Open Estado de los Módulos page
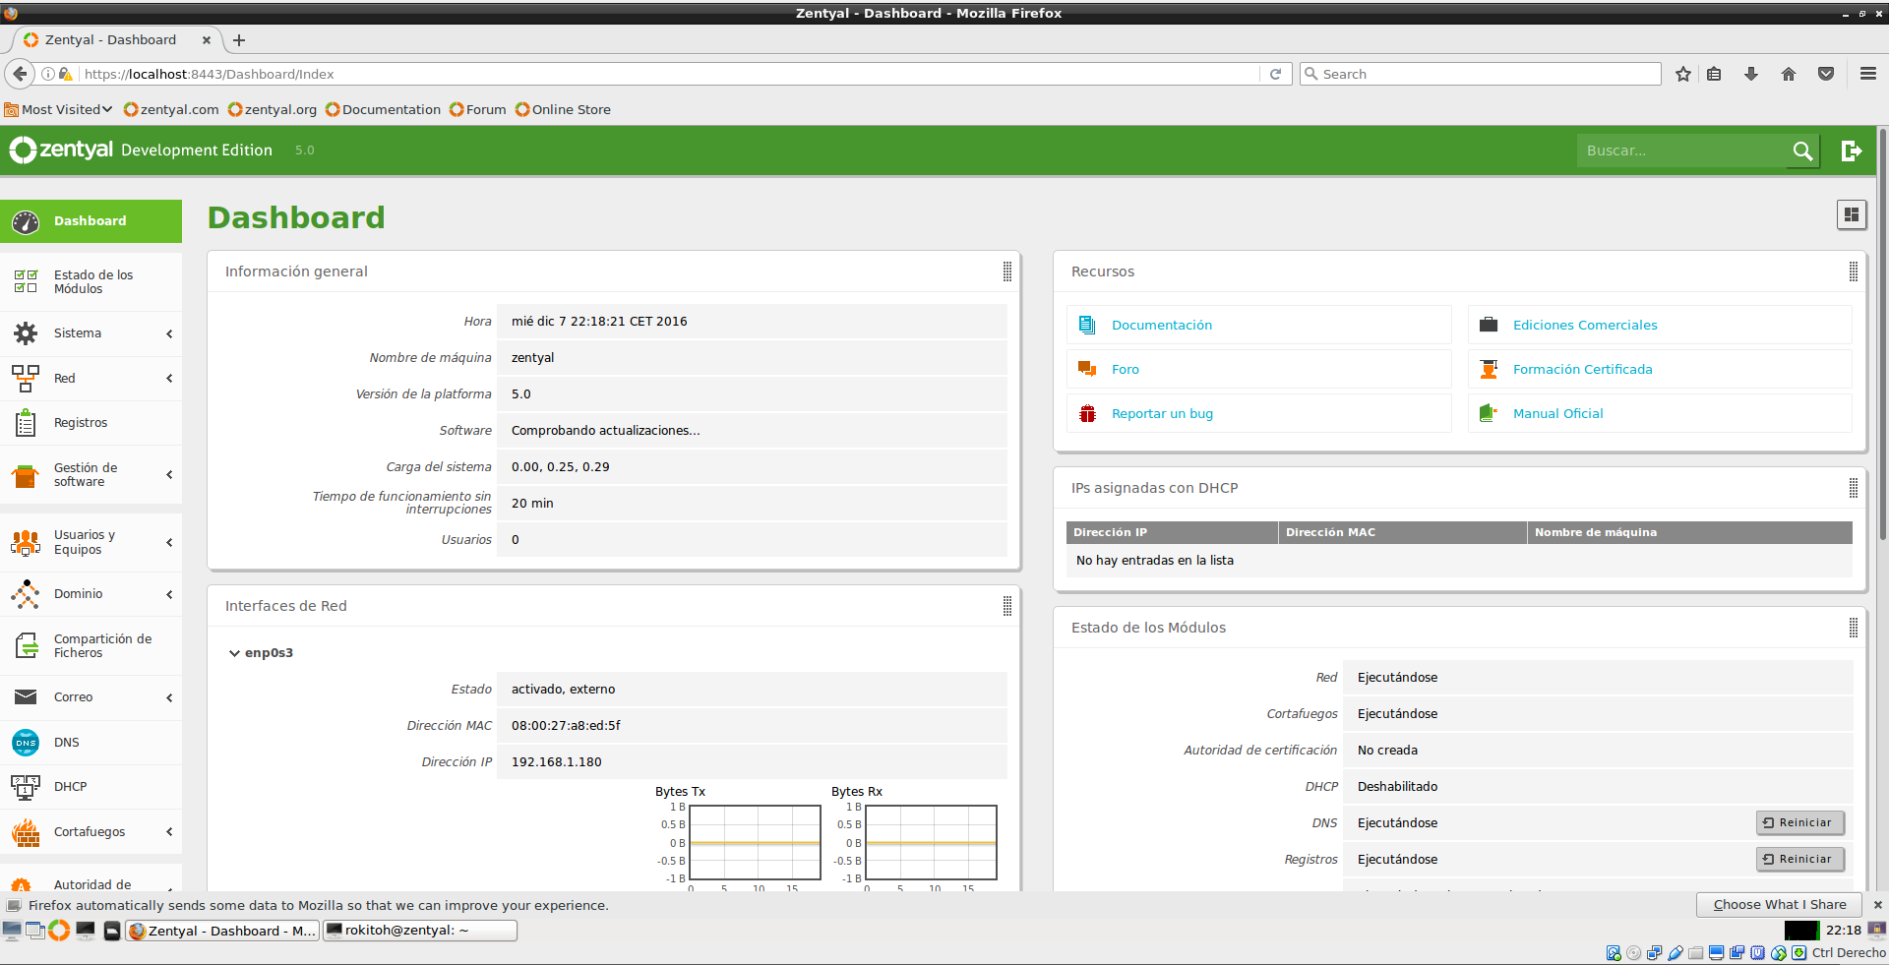 pyautogui.click(x=92, y=282)
